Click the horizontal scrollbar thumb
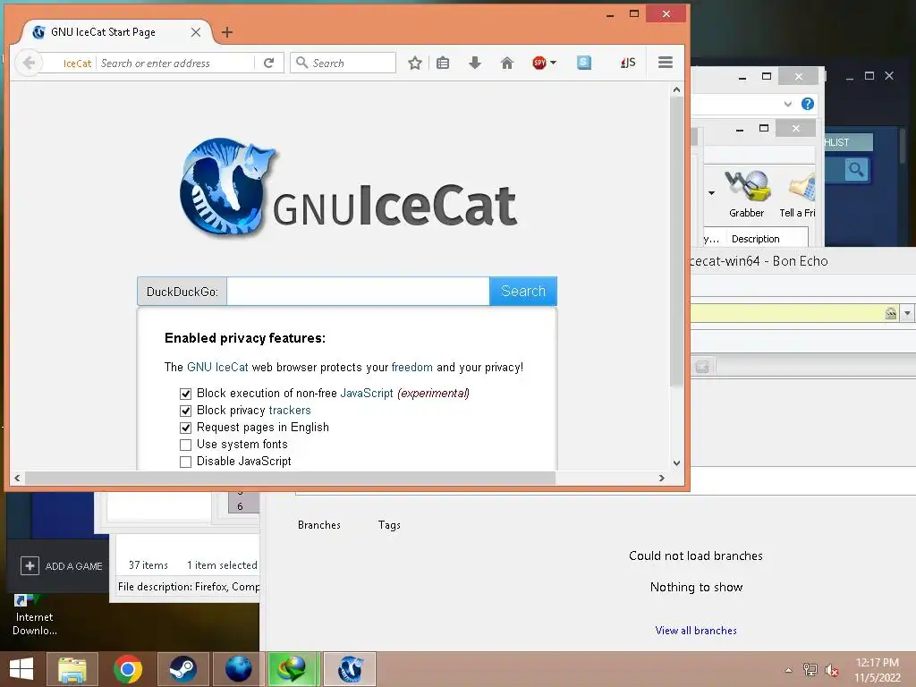 pyautogui.click(x=290, y=478)
